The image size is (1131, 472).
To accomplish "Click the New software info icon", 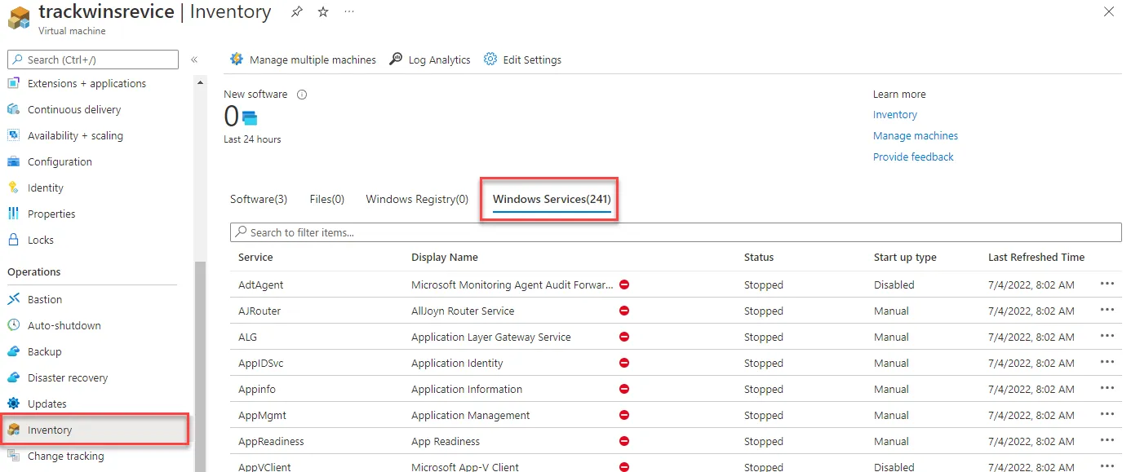I will pos(302,95).
